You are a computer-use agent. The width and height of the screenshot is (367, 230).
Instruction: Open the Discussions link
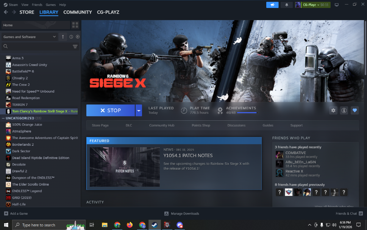click(x=236, y=125)
